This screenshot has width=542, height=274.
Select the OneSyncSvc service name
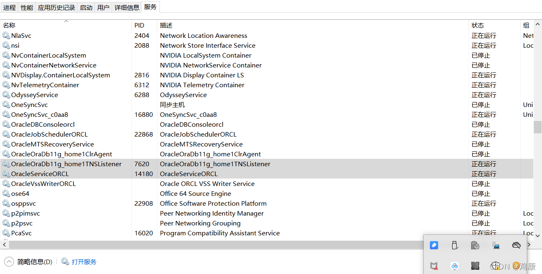(x=29, y=105)
